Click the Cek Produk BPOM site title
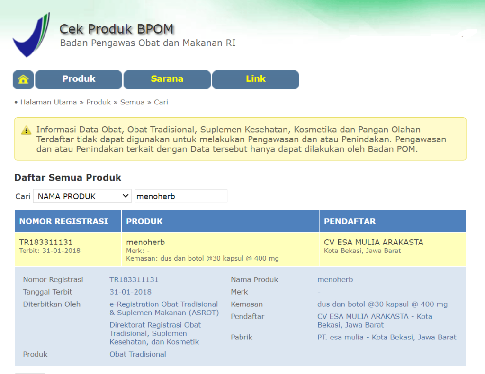Viewport: 485px width, 374px height. click(x=117, y=29)
